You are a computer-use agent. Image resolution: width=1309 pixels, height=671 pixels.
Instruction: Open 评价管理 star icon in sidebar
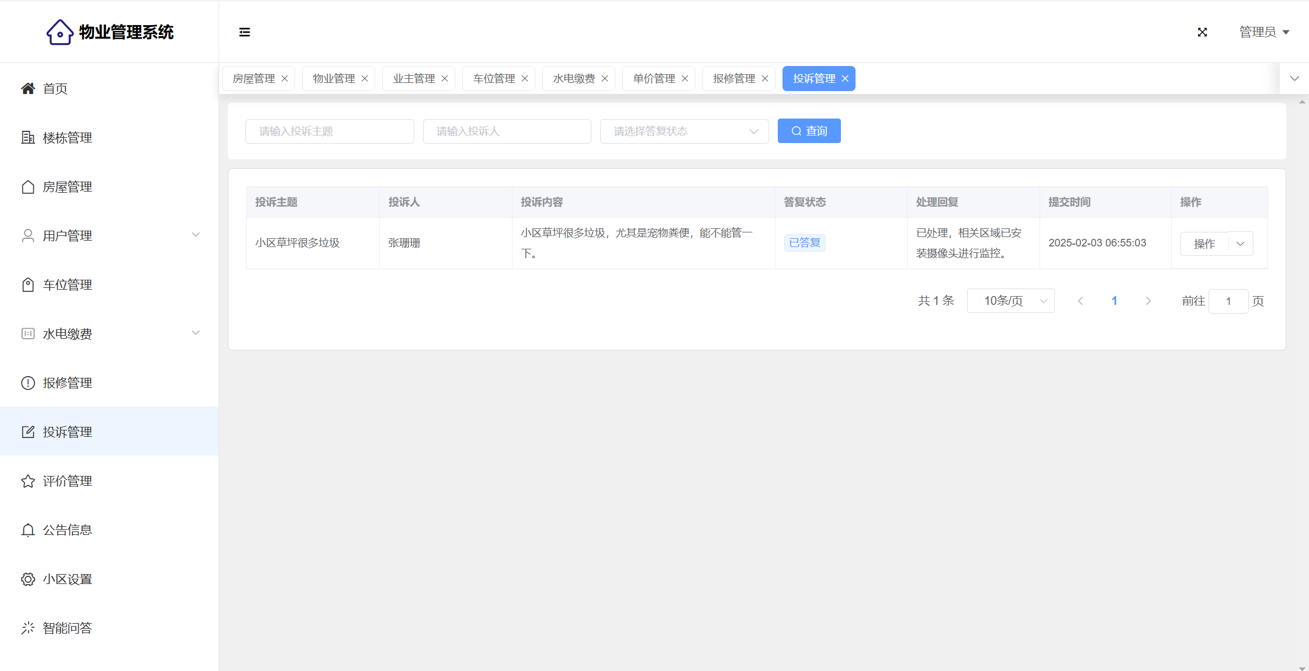click(28, 481)
